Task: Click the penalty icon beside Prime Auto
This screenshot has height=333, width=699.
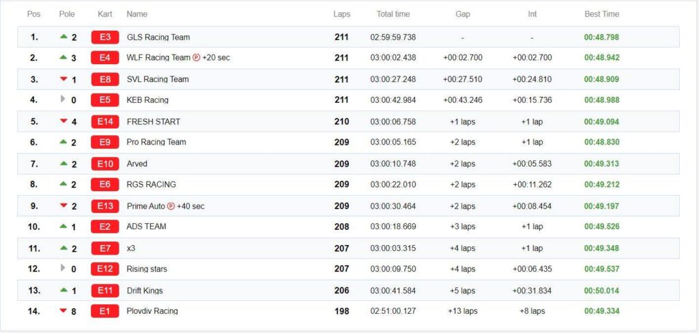Action: 171,206
